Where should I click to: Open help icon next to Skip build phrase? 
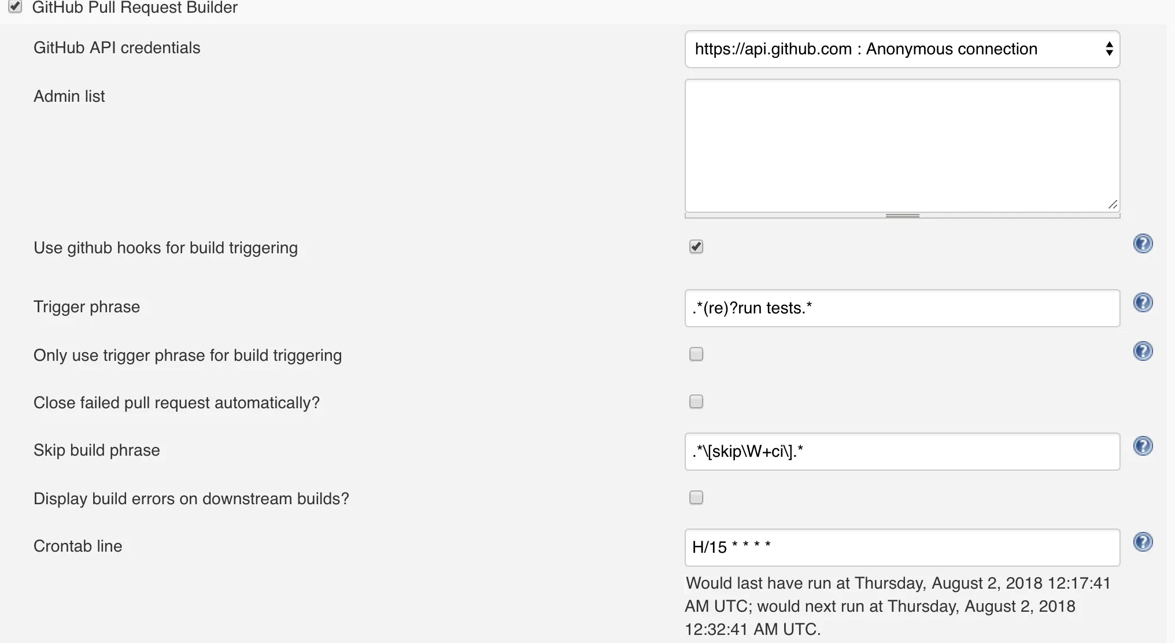click(x=1143, y=446)
